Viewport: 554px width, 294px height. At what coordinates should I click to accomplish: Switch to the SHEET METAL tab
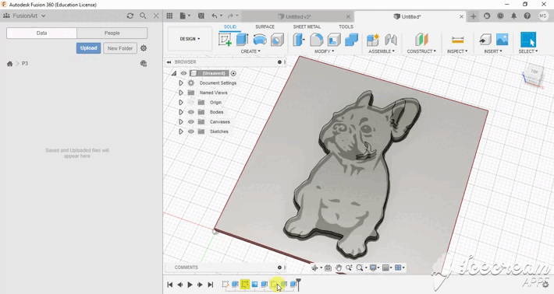307,26
